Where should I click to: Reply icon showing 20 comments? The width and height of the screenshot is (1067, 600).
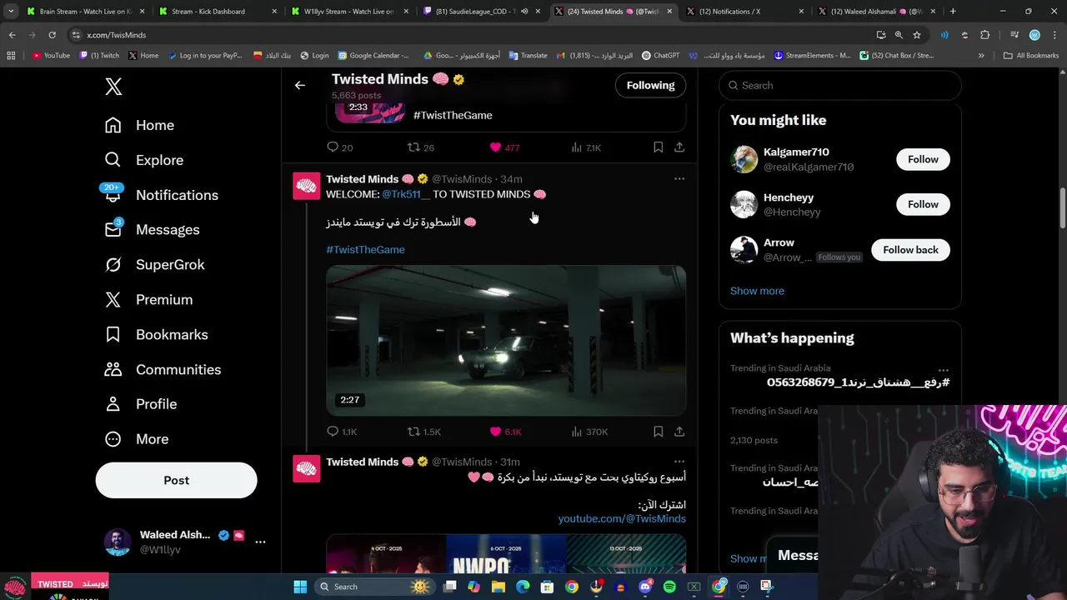coord(340,147)
